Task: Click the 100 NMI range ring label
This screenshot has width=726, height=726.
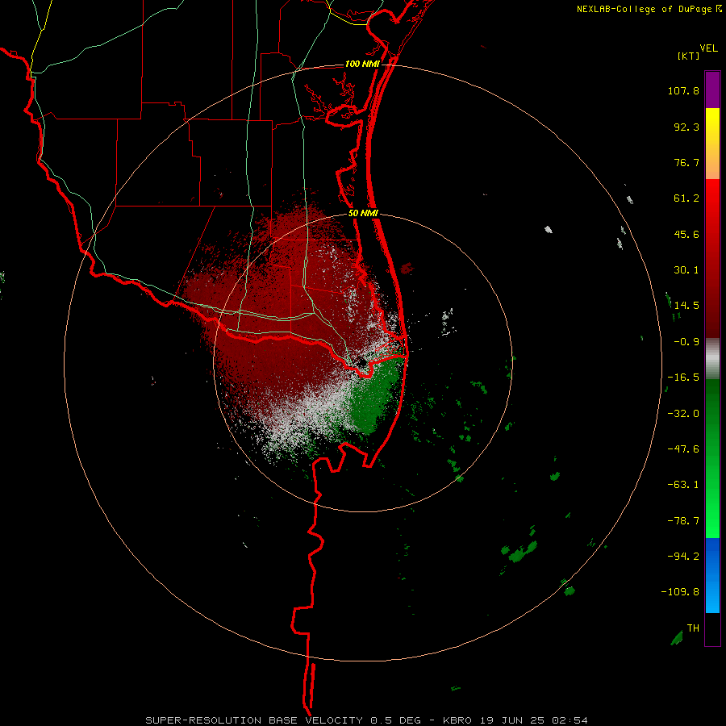Action: point(362,64)
